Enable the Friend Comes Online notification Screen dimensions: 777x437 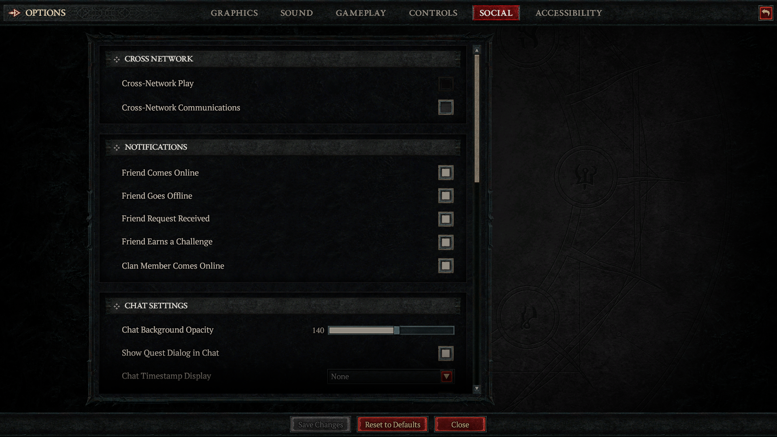click(x=445, y=172)
